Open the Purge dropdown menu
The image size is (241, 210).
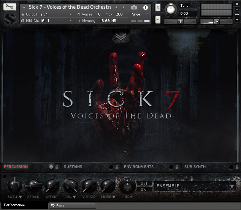point(140,14)
